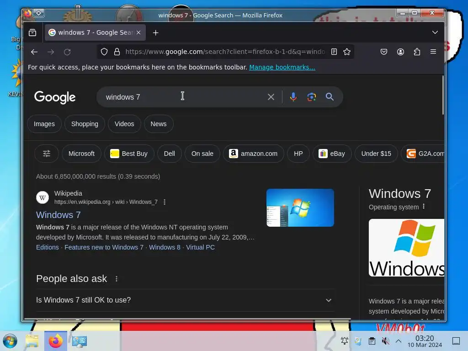This screenshot has height=351, width=468.
Task: Open the clock showing 03:20
Action: point(425,341)
